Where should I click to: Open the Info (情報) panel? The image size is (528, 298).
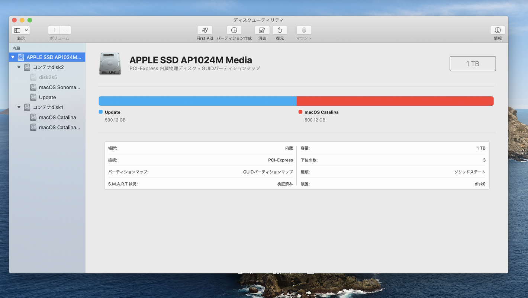[498, 31]
